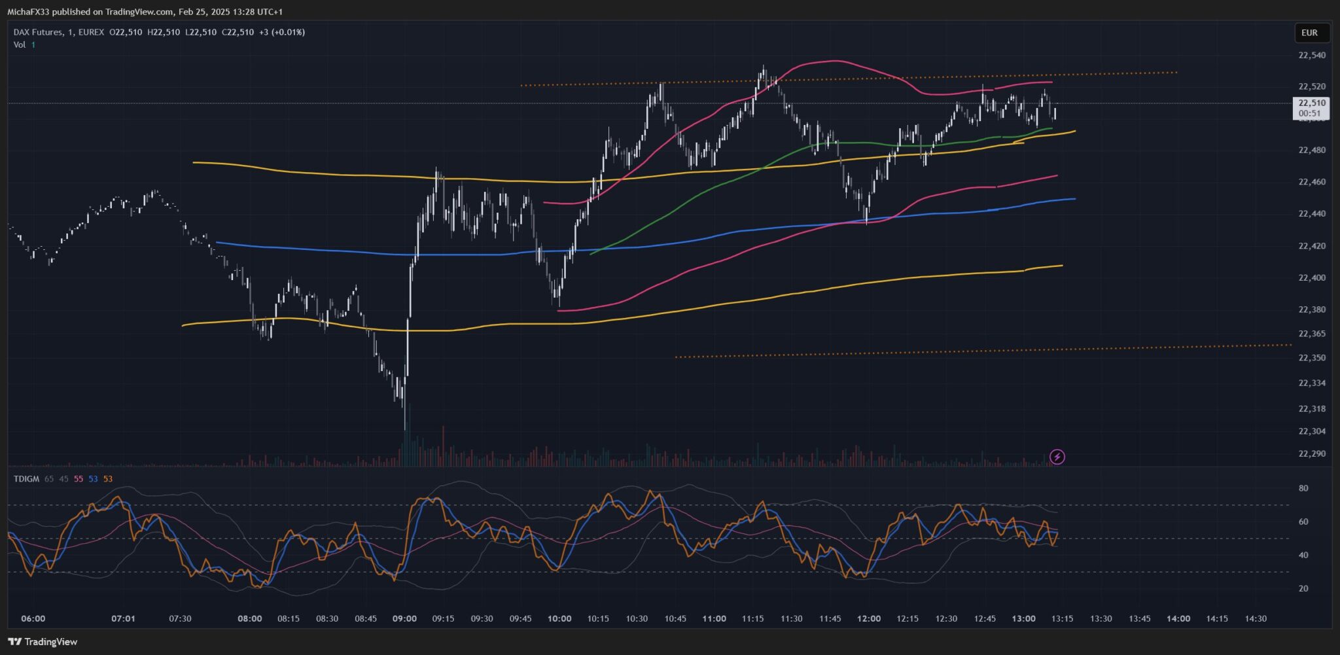Click the 80 level on oscillator axis
1340x655 pixels.
[x=1303, y=488]
